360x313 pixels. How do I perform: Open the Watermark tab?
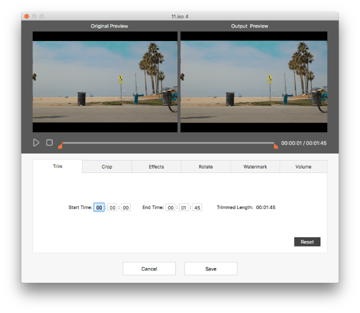pos(255,166)
